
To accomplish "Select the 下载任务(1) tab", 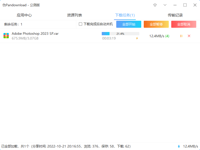I will tap(125, 15).
